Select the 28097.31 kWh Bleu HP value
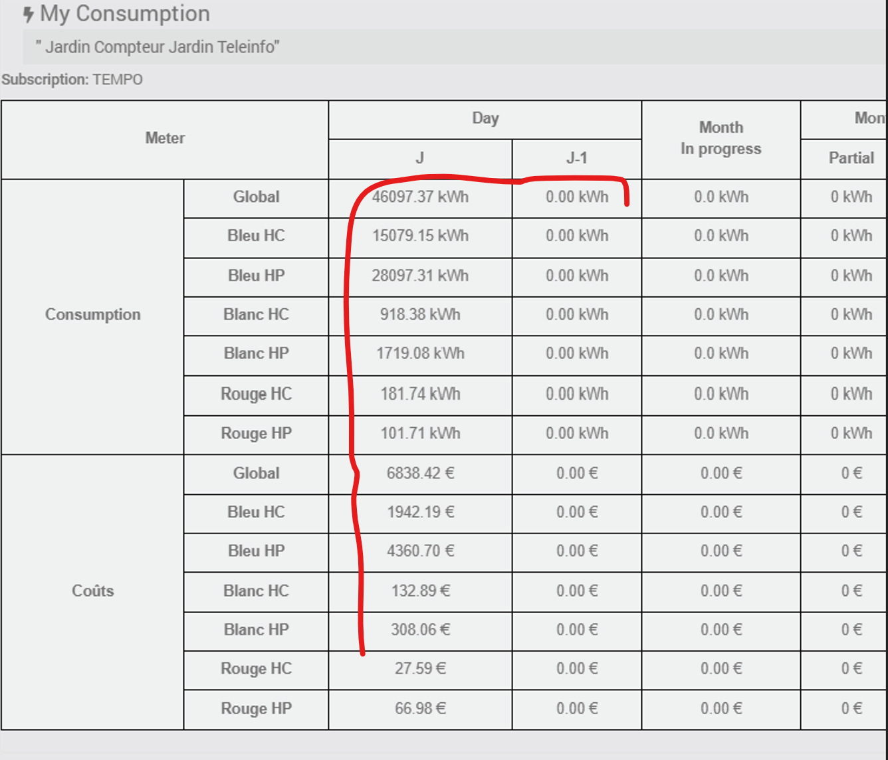Viewport: 888px width, 760px height. tap(420, 276)
